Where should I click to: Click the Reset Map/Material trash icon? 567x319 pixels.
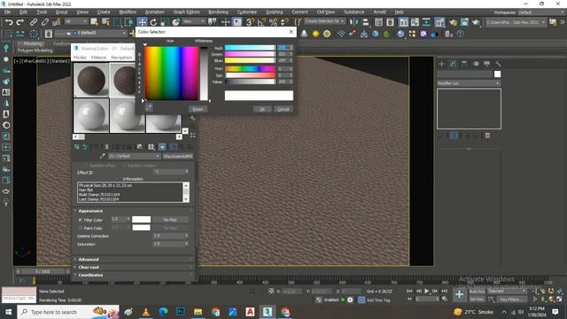click(x=106, y=146)
